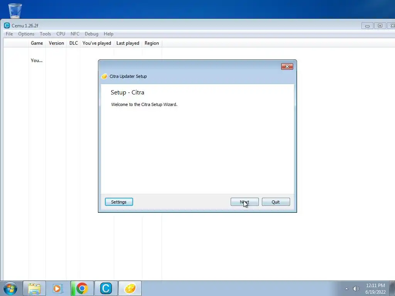395x296 pixels.
Task: Sort Cemu list by Game column
Action: pyautogui.click(x=37, y=43)
